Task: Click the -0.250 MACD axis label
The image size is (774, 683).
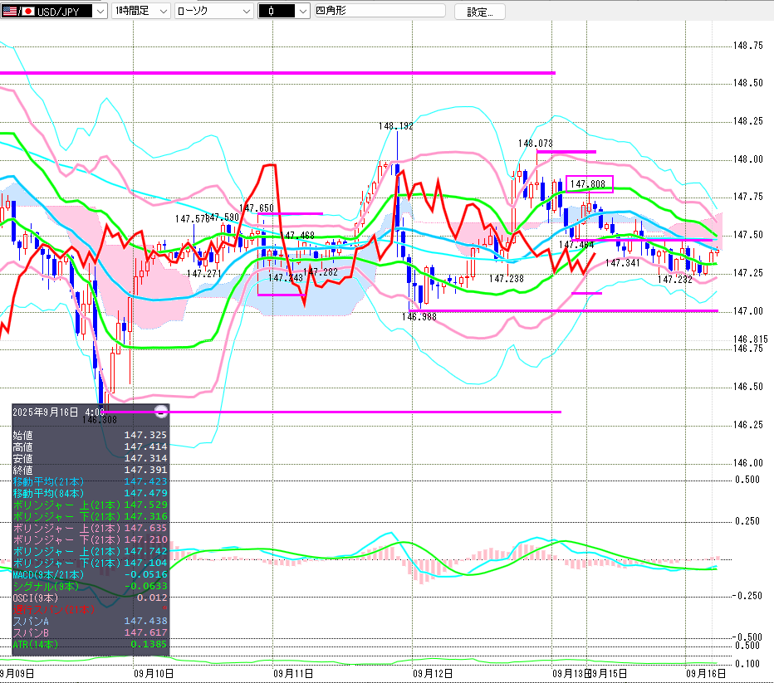Action: pos(746,596)
